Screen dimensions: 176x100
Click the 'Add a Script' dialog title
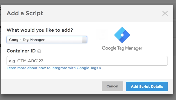pyautogui.click(x=25, y=13)
